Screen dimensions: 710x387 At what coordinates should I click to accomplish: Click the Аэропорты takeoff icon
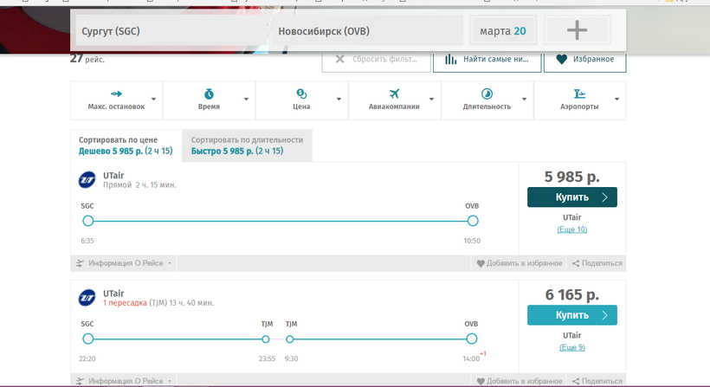tap(579, 94)
